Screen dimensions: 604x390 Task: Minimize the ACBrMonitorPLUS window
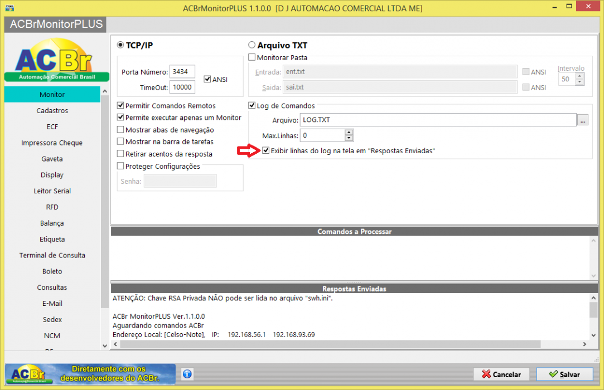click(554, 7)
